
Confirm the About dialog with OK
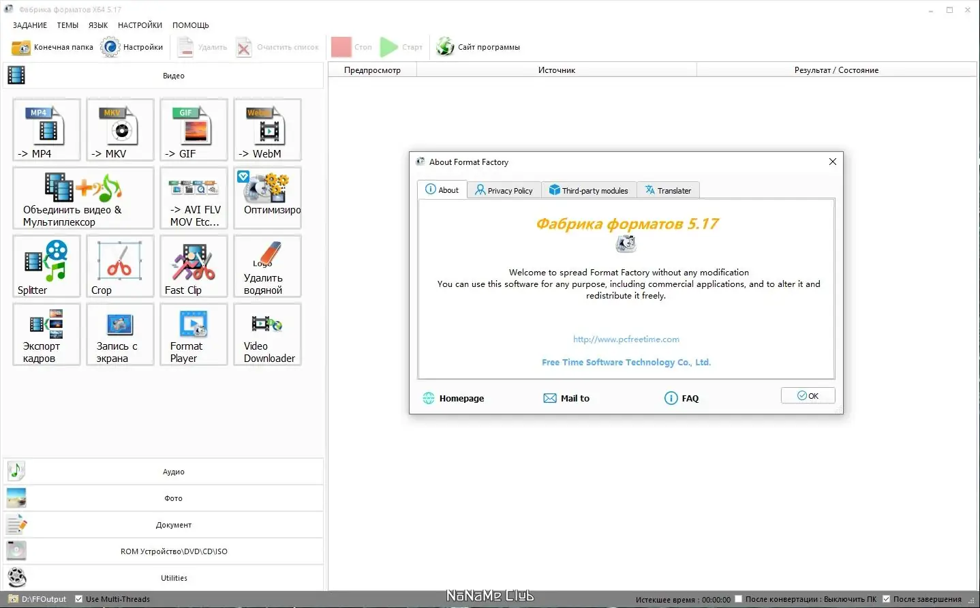pyautogui.click(x=808, y=395)
